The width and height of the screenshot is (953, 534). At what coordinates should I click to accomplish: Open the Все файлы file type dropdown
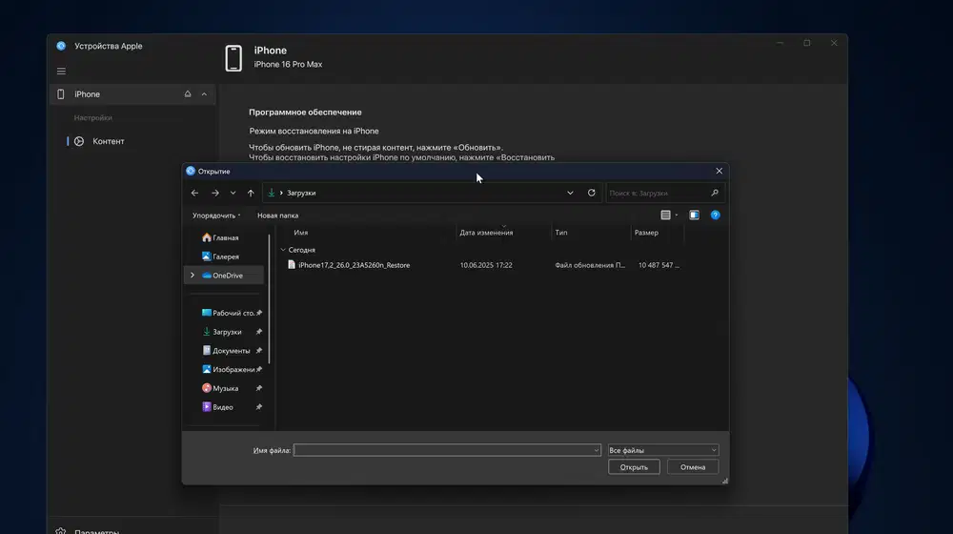663,450
